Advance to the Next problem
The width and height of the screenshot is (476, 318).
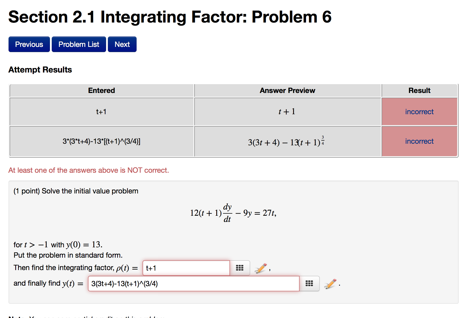122,44
